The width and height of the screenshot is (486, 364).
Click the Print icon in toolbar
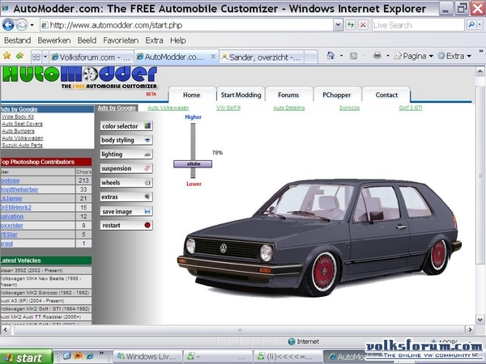[x=377, y=56]
